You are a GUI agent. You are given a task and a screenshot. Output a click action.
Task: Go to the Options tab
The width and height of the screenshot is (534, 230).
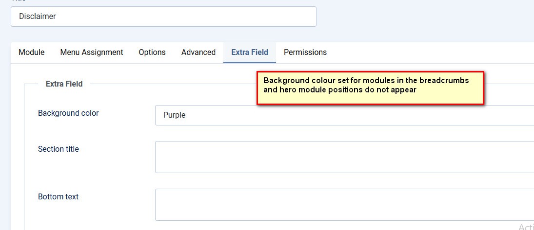152,53
